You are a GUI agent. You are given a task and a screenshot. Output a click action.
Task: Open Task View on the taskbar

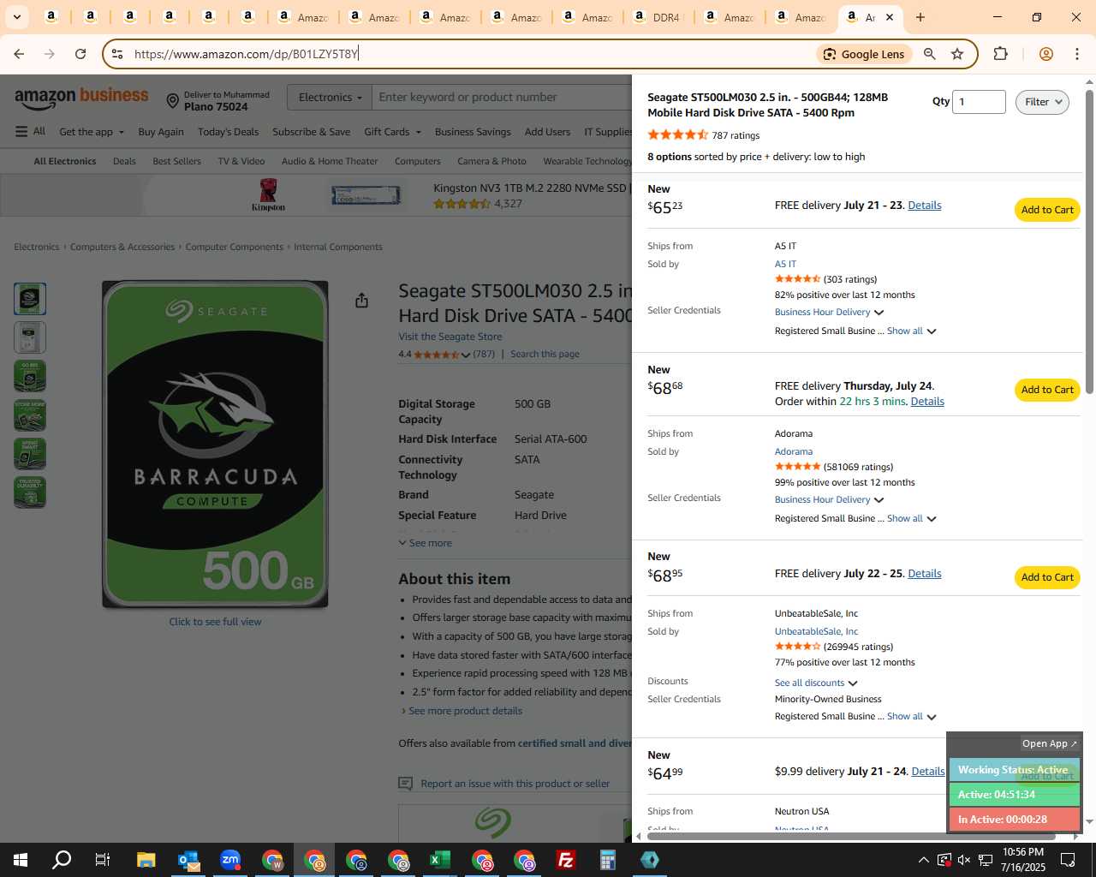(103, 860)
